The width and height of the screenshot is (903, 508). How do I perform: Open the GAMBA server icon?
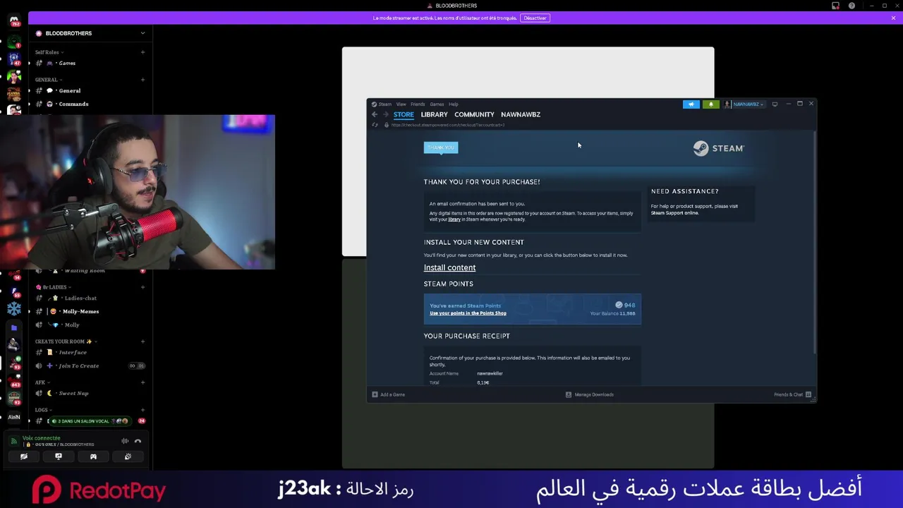pyautogui.click(x=14, y=93)
